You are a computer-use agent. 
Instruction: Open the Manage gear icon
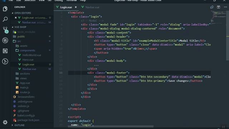click(x=5, y=122)
